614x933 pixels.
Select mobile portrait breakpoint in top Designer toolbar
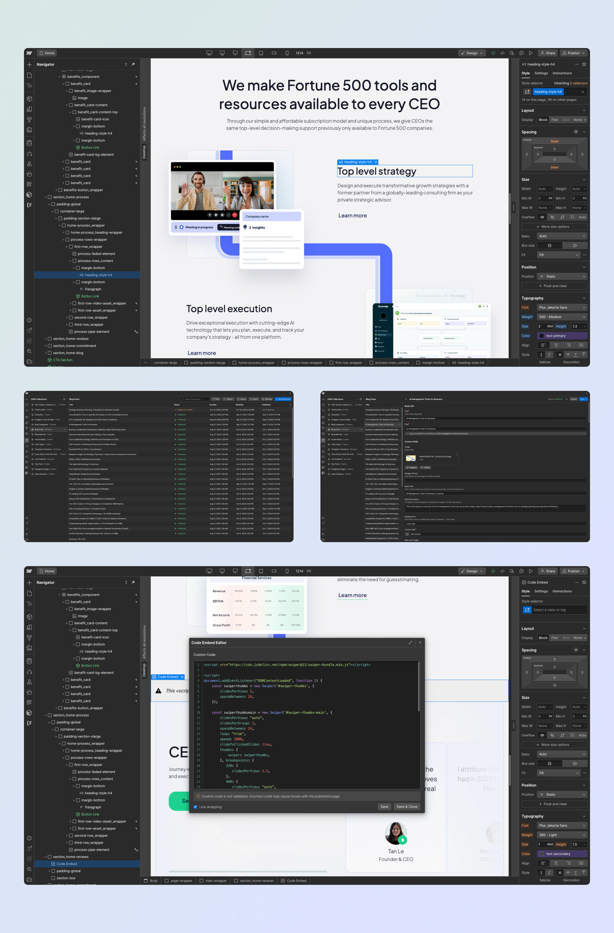click(287, 53)
